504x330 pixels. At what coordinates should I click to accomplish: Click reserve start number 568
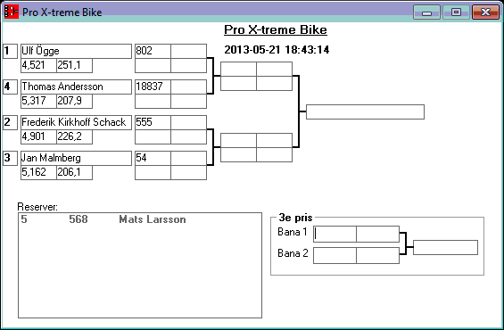coord(78,219)
